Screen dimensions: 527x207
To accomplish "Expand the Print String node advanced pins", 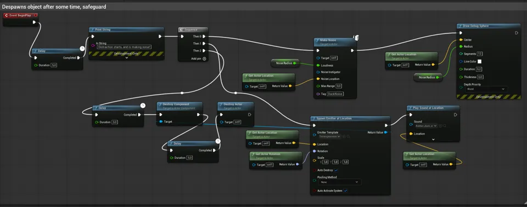I will [x=126, y=58].
